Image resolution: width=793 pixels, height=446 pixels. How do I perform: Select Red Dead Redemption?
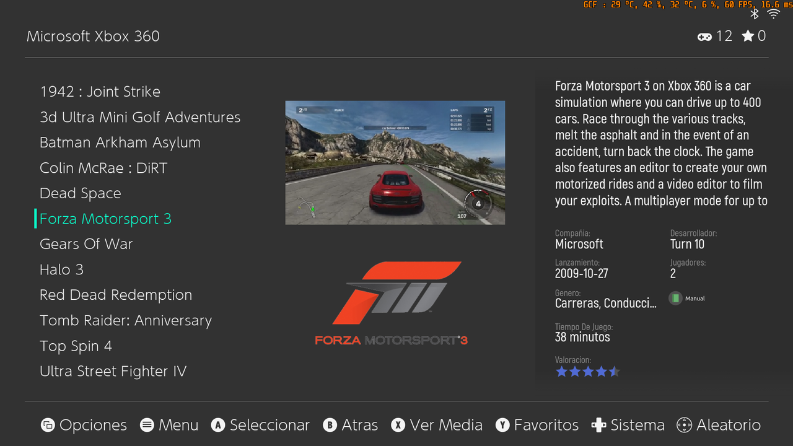(x=116, y=295)
